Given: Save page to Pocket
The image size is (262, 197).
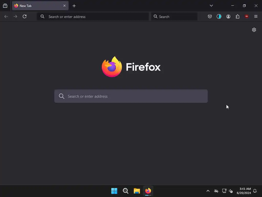Looking at the screenshot, I should [210, 16].
